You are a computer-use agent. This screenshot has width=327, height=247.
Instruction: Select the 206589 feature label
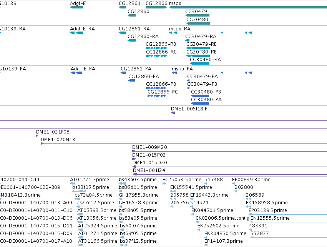coord(255,195)
